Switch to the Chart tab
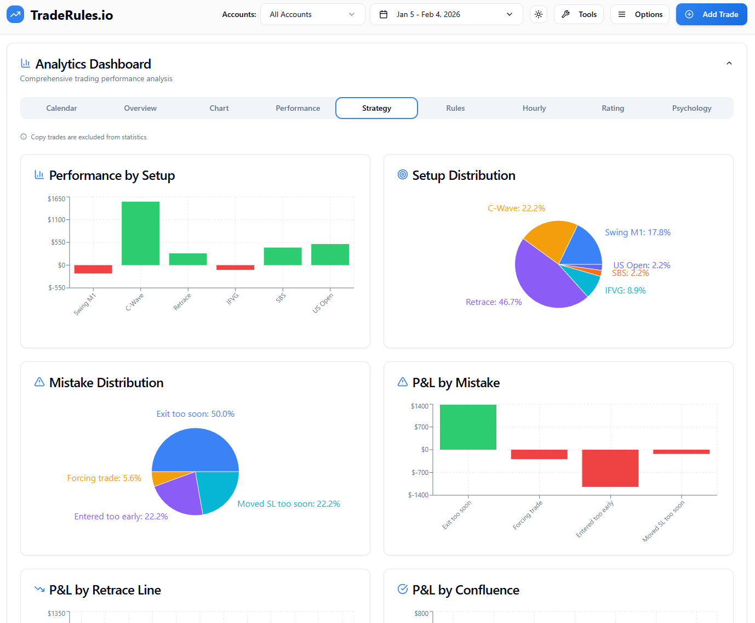 (219, 108)
